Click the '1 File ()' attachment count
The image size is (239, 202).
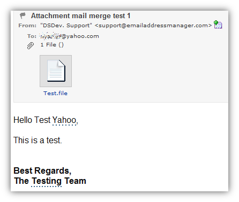point(52,45)
